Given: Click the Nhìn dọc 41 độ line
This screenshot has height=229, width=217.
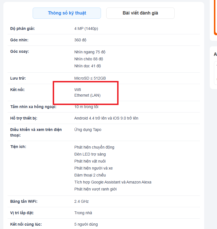Looking at the screenshot, I should 88,66.
